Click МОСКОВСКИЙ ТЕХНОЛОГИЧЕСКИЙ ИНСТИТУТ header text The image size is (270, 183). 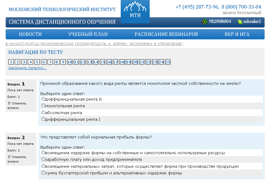point(62,9)
